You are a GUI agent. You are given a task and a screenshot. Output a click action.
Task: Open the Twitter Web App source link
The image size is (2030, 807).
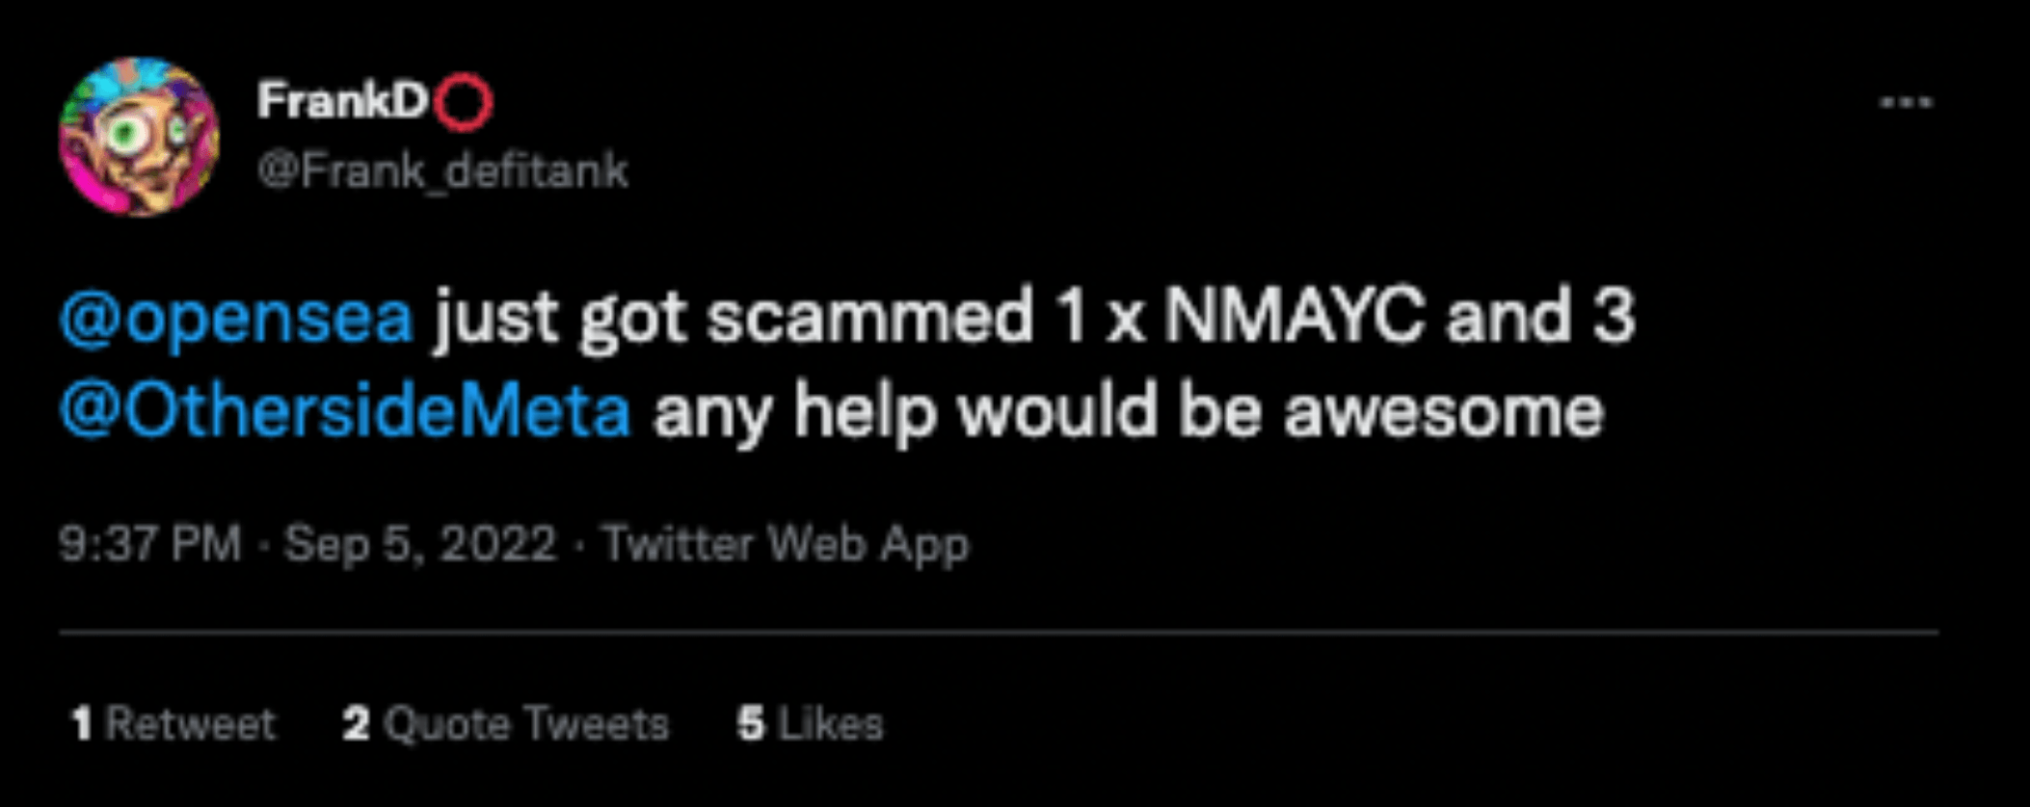(x=786, y=544)
